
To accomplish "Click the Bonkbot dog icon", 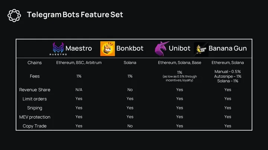I will [x=108, y=49].
